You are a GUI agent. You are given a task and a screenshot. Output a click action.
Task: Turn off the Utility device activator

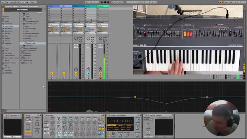click(x=25, y=115)
